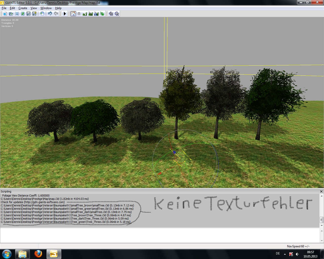324x259 pixels.
Task: Open the Edit menu
Action: [x=12, y=8]
